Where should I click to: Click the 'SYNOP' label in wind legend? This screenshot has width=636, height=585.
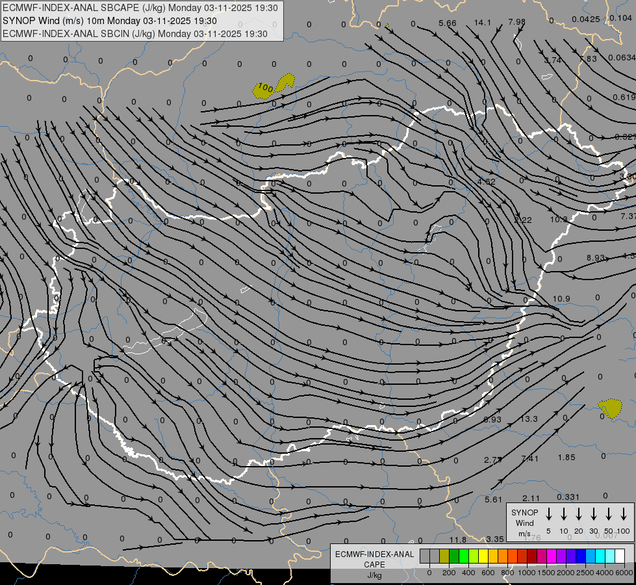tap(524, 513)
